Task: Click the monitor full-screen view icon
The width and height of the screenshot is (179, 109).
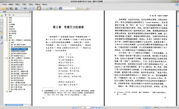Action: 25,8
